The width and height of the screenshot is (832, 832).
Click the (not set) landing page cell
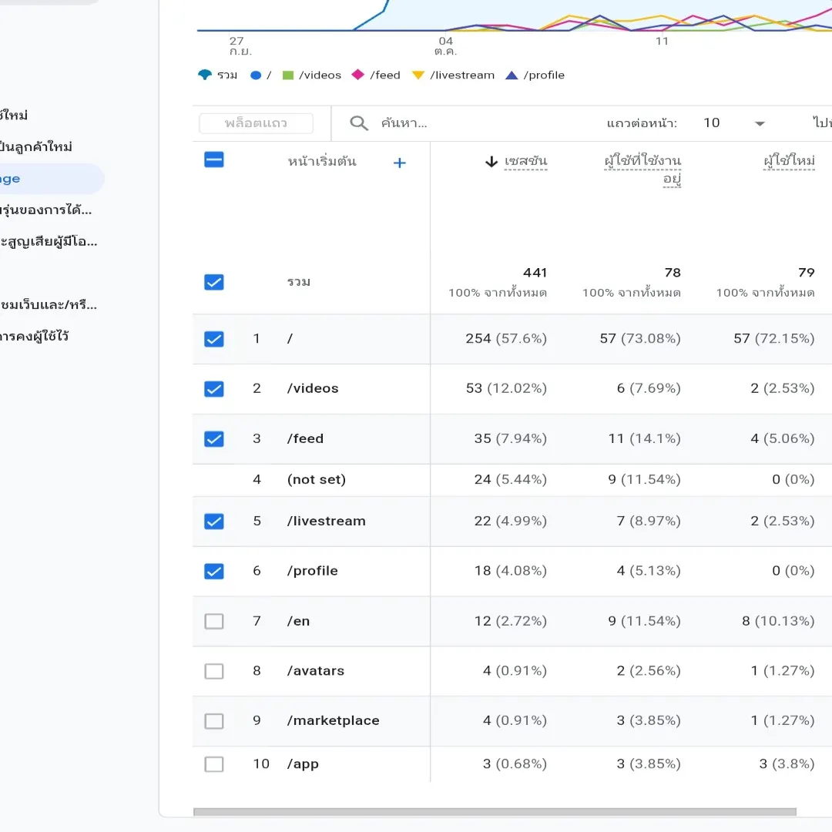(x=317, y=480)
